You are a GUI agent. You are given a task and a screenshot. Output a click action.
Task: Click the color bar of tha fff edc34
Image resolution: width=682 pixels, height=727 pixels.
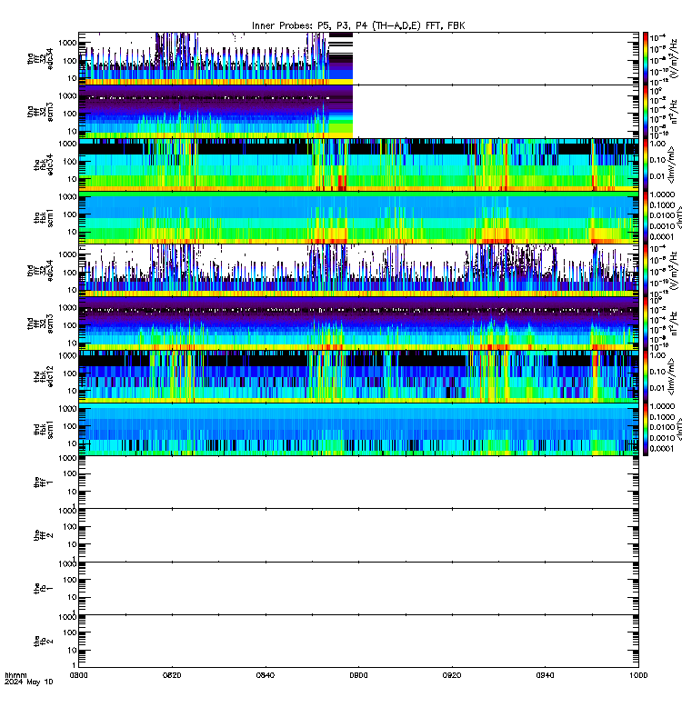coord(646,58)
